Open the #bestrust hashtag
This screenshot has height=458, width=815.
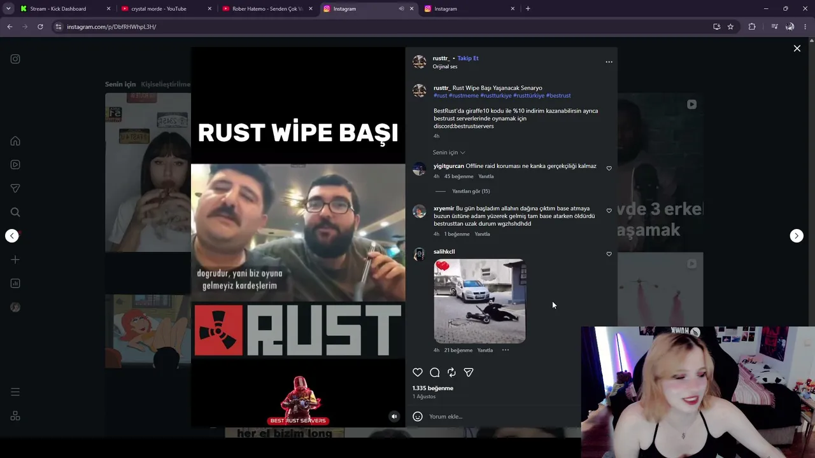click(558, 96)
